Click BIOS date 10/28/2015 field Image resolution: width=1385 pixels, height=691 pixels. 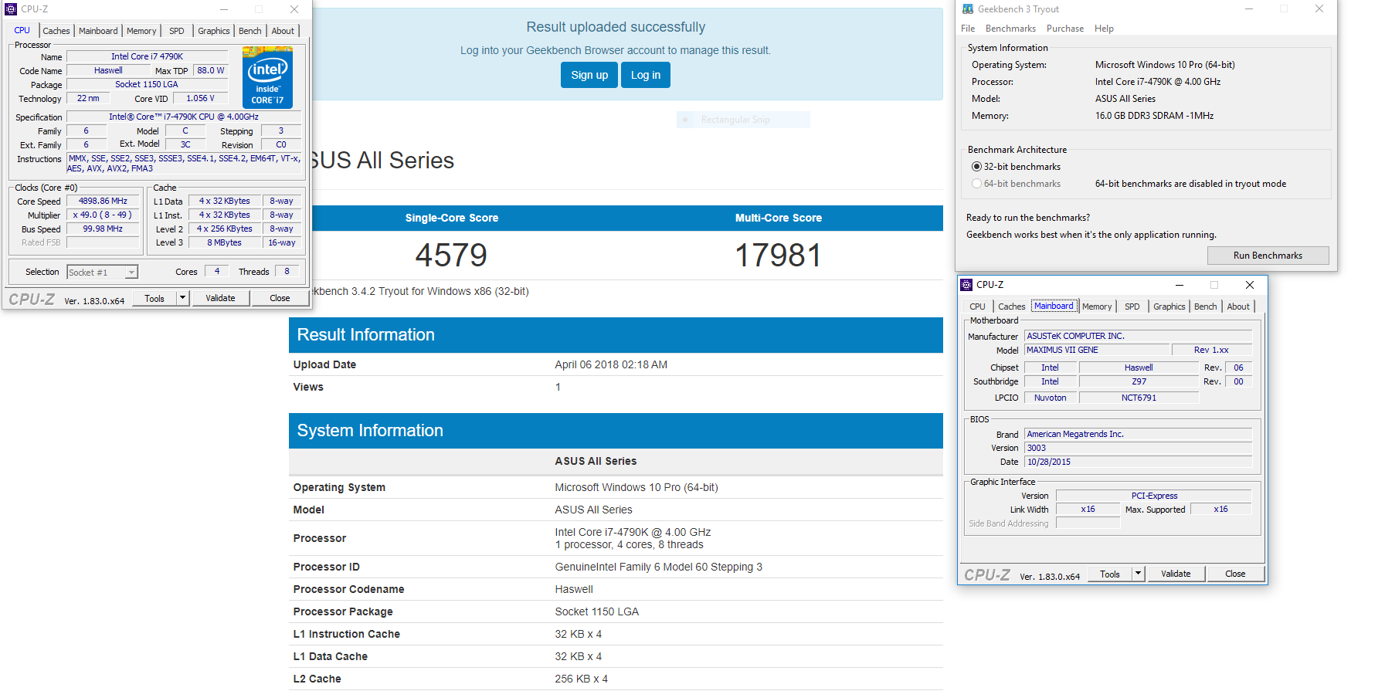click(1138, 462)
